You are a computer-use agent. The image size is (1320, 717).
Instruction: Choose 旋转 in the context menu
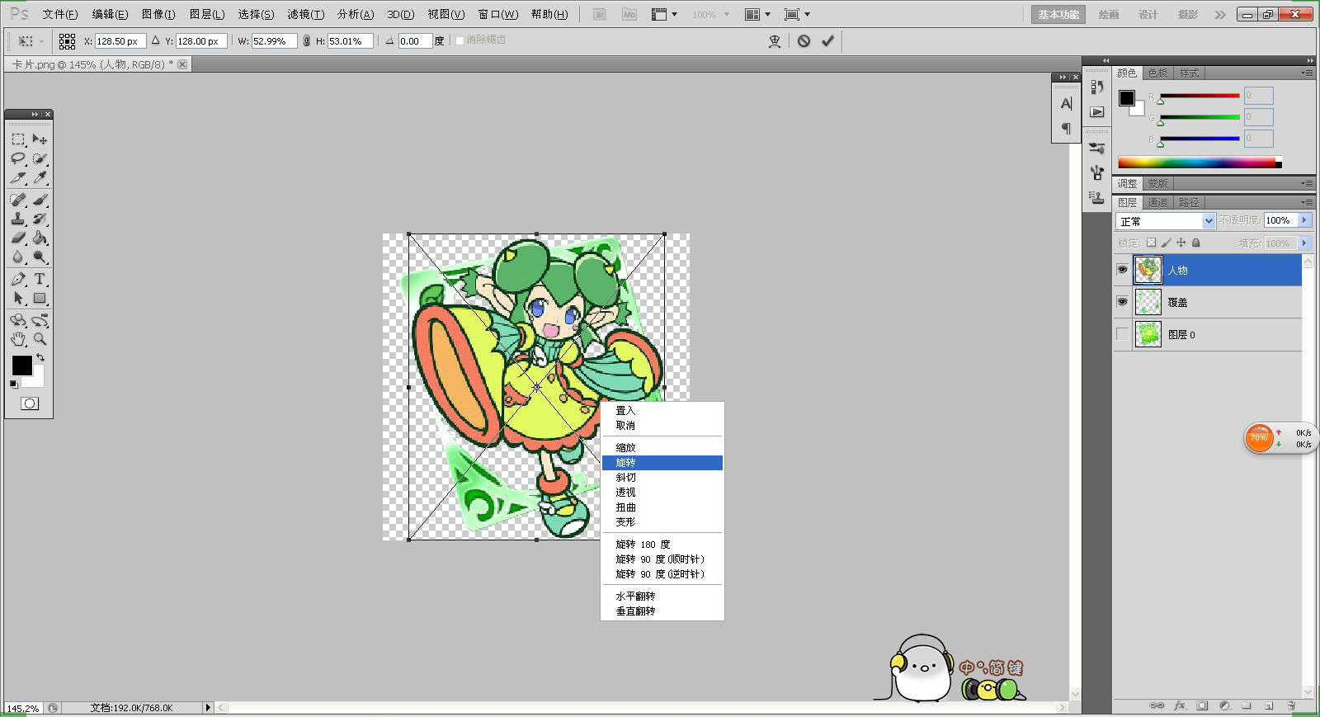coord(662,463)
